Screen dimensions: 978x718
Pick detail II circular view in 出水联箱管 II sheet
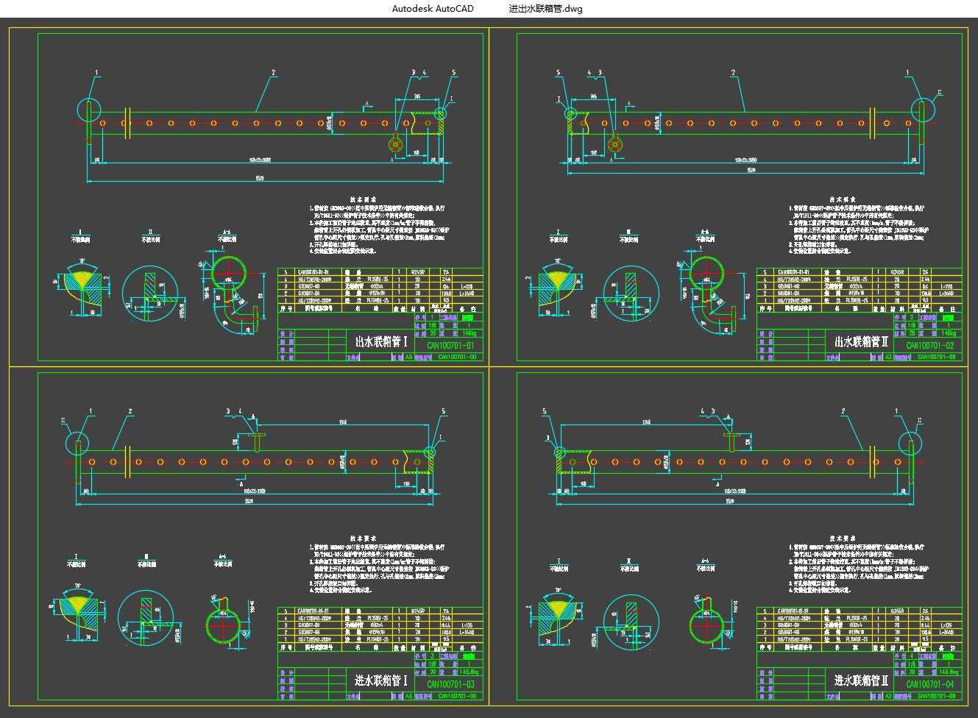(x=631, y=294)
